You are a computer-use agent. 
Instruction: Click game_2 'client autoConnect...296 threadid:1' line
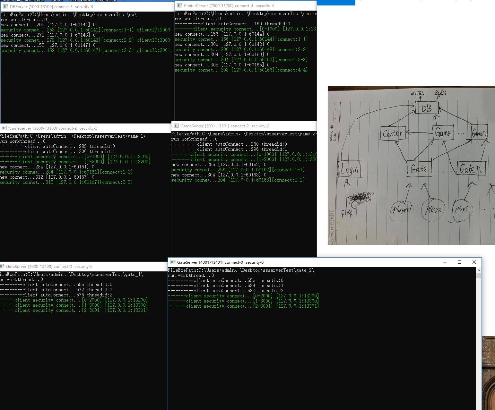coord(229,149)
